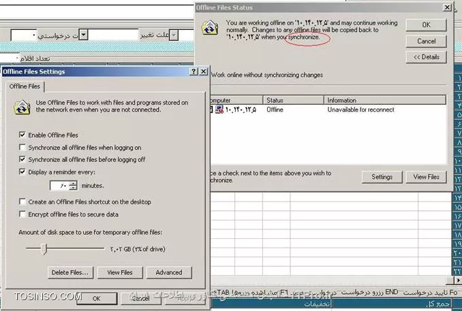Click the offline computer icon next to ۱۰.۱۴۰.۱۲.۵
The height and width of the screenshot is (311, 462).
[x=219, y=110]
